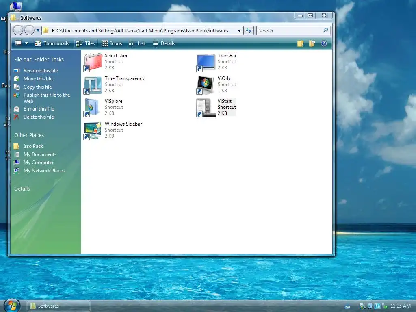
Task: Collapse the File and Folder Tasks header
Action: point(39,59)
